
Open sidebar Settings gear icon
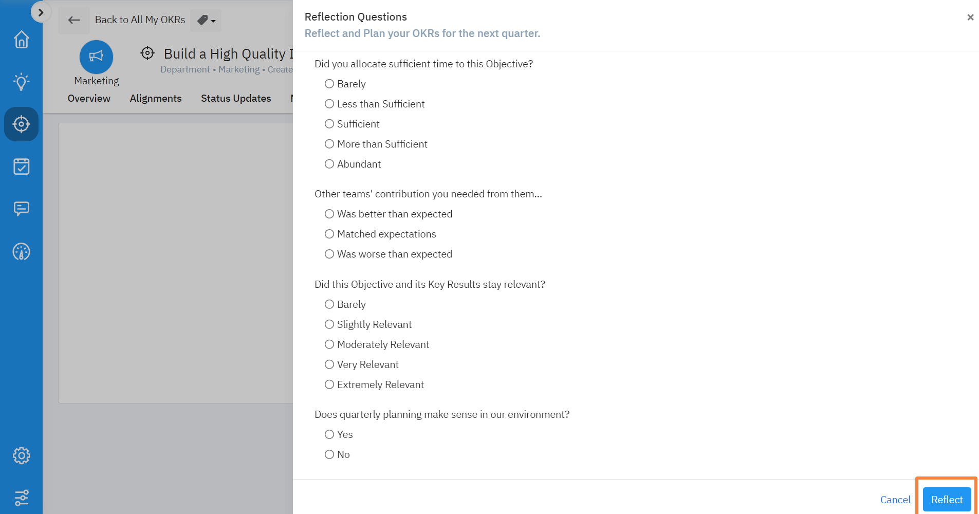[x=21, y=455]
